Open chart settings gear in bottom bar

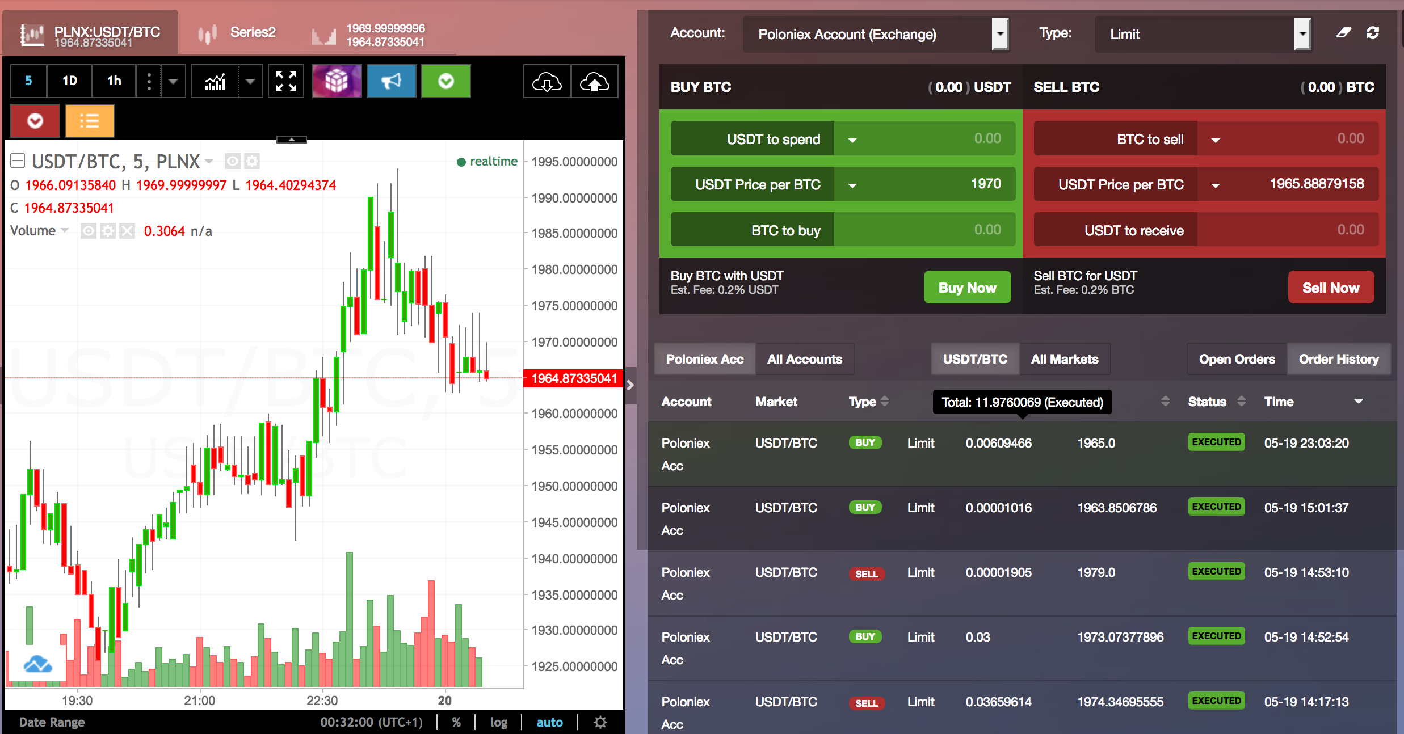click(600, 722)
